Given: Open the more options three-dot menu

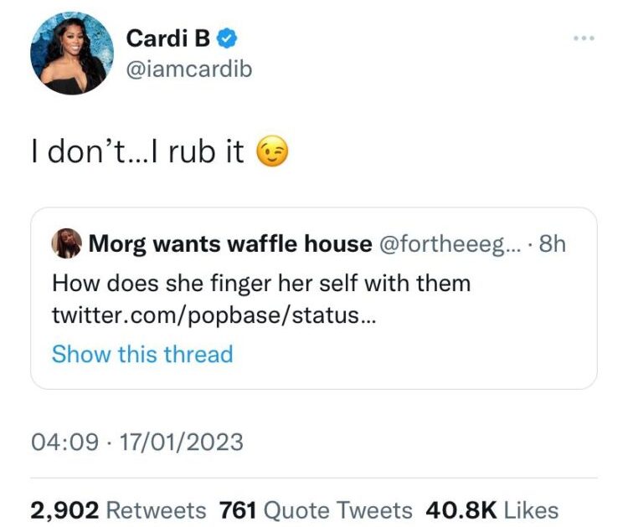Looking at the screenshot, I should tap(584, 39).
